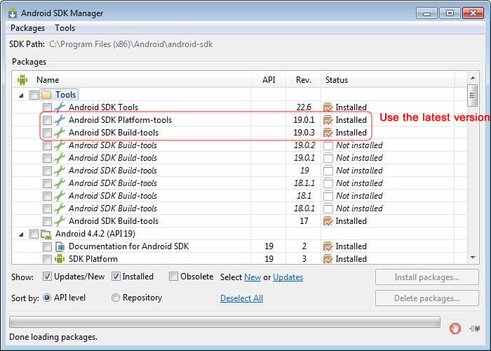Click the installed status icon for Build-tools 19.0.3

pos(328,133)
